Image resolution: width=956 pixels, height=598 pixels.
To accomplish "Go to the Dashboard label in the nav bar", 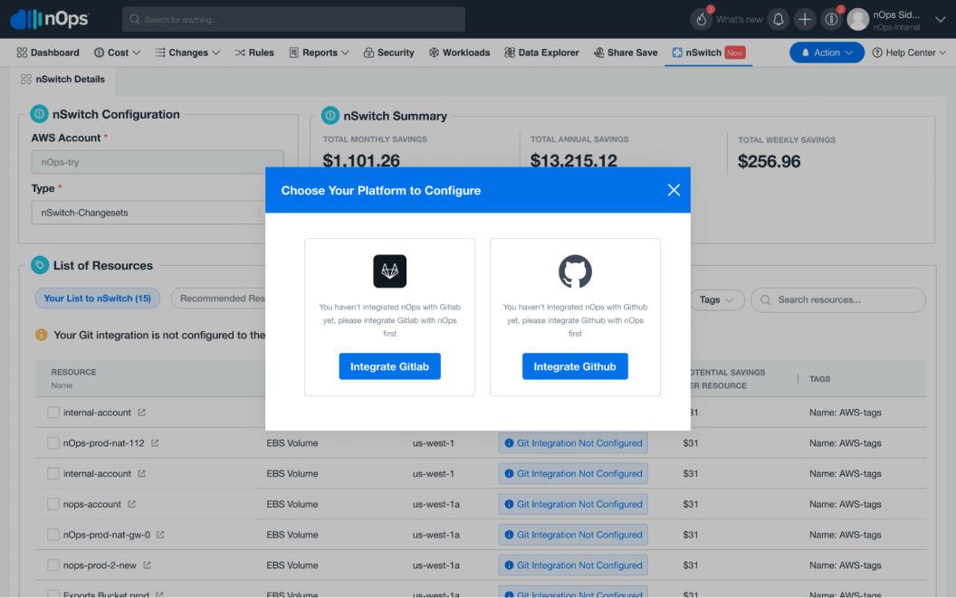I will tap(55, 52).
